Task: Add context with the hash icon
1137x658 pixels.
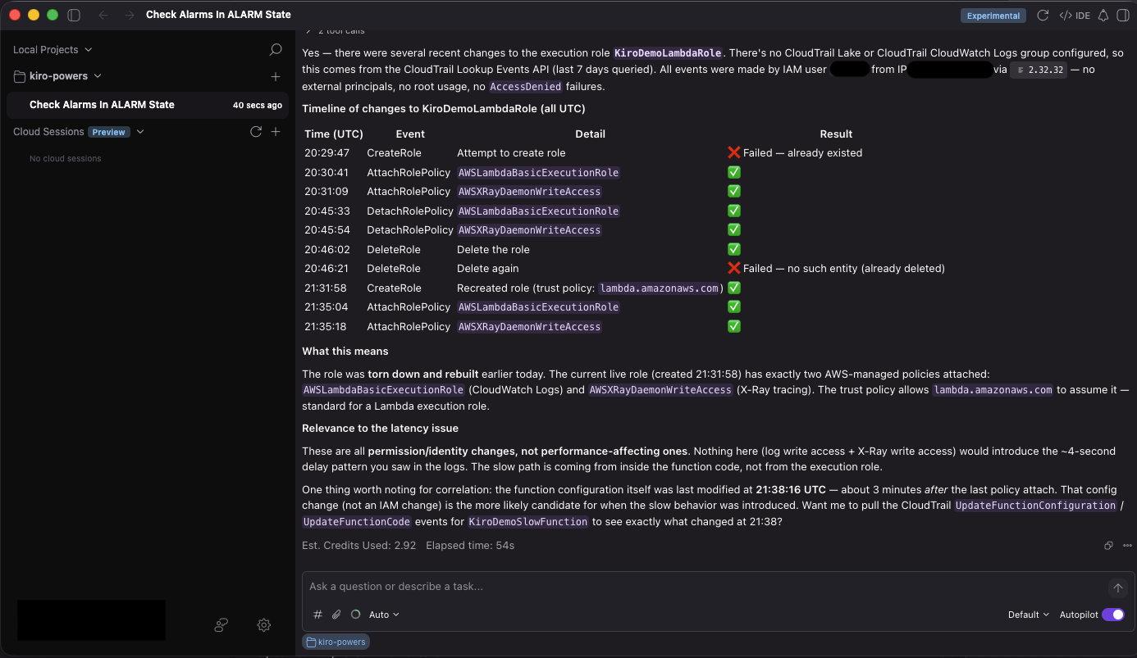Action: (x=318, y=615)
